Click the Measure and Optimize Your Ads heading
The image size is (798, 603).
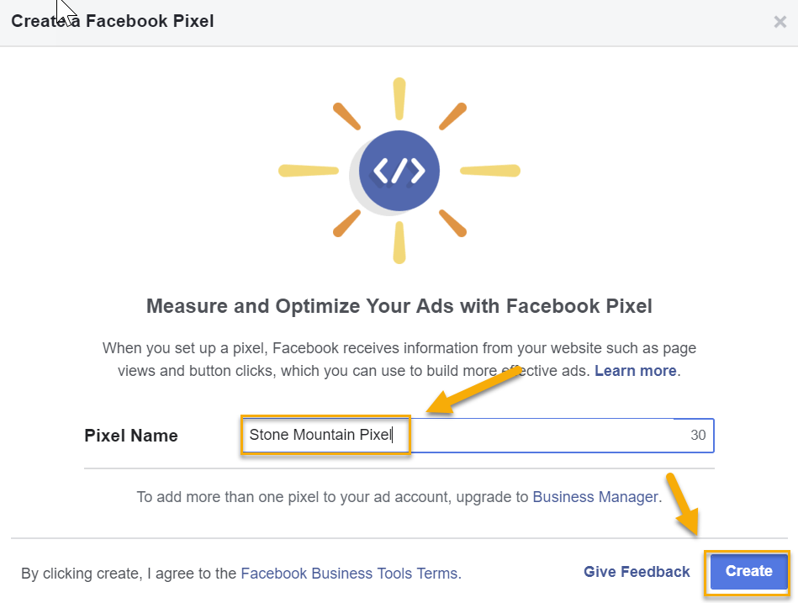tap(399, 306)
